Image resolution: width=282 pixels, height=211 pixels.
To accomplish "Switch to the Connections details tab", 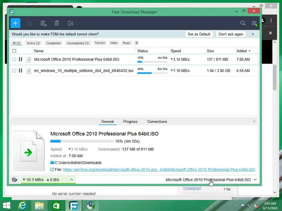I will click(157, 121).
